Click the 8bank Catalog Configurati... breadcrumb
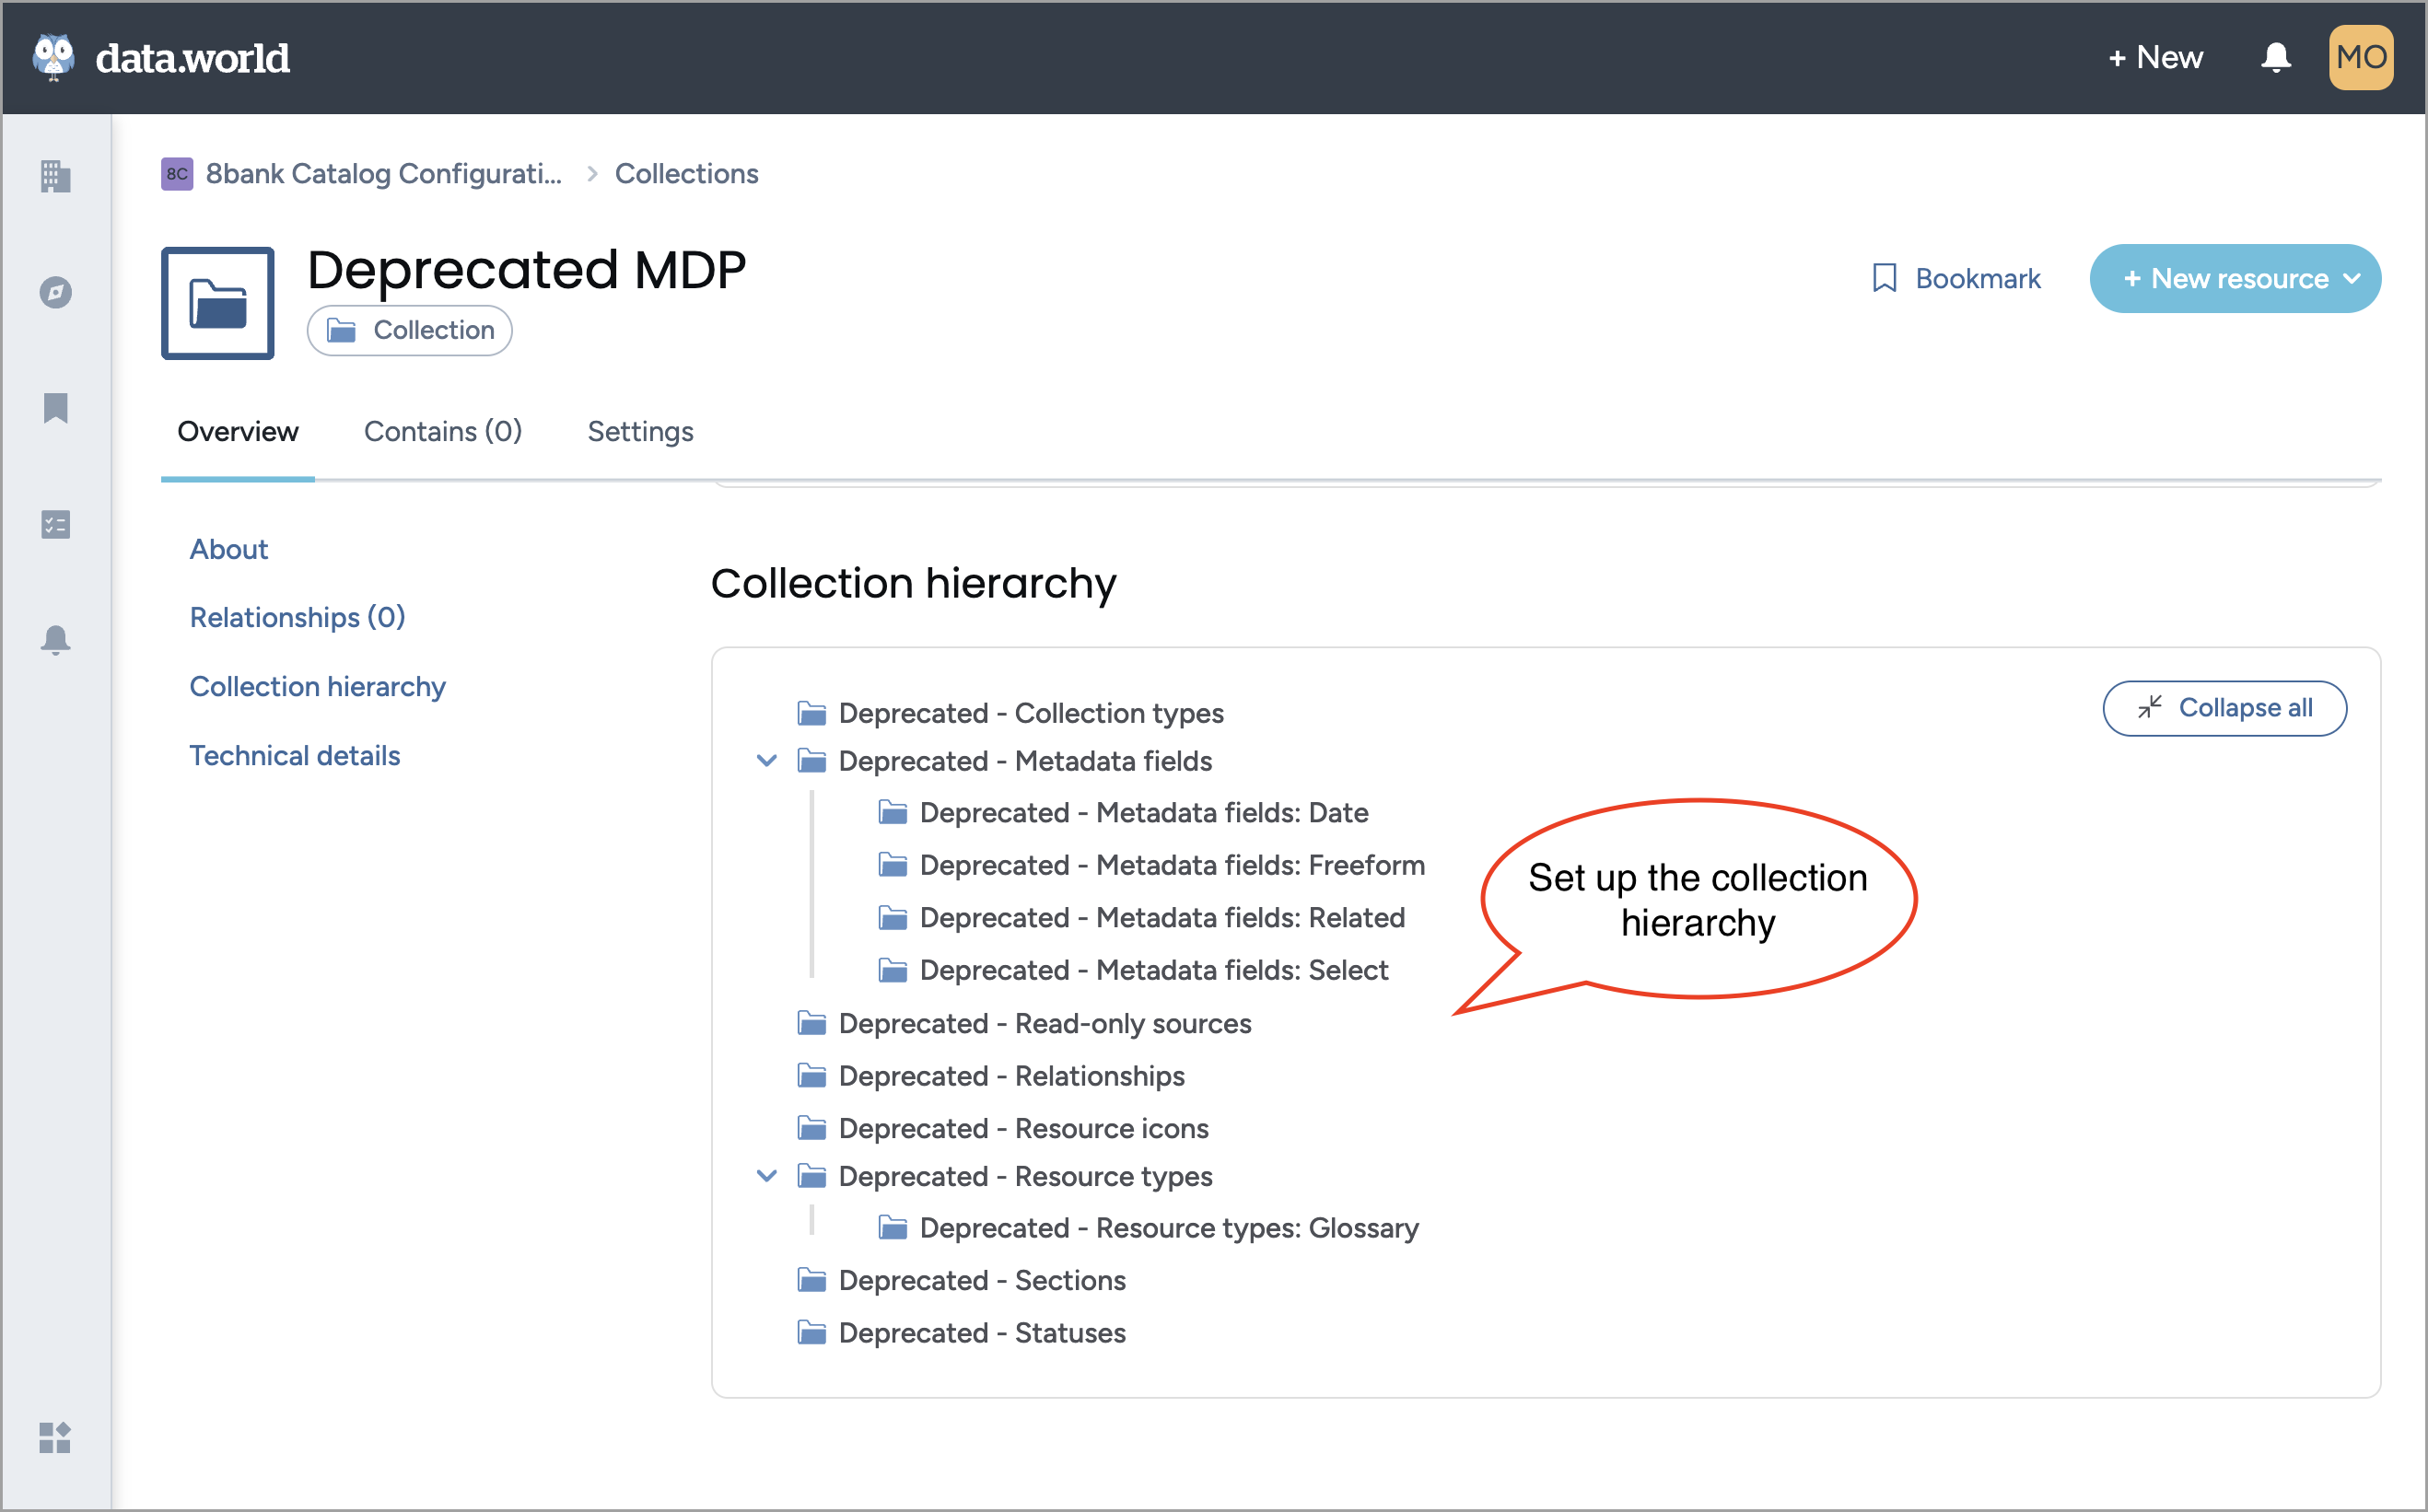 (x=385, y=172)
